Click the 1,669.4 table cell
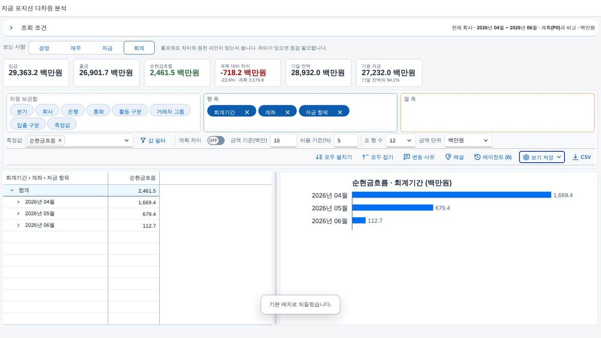The image size is (601, 338). (134, 202)
